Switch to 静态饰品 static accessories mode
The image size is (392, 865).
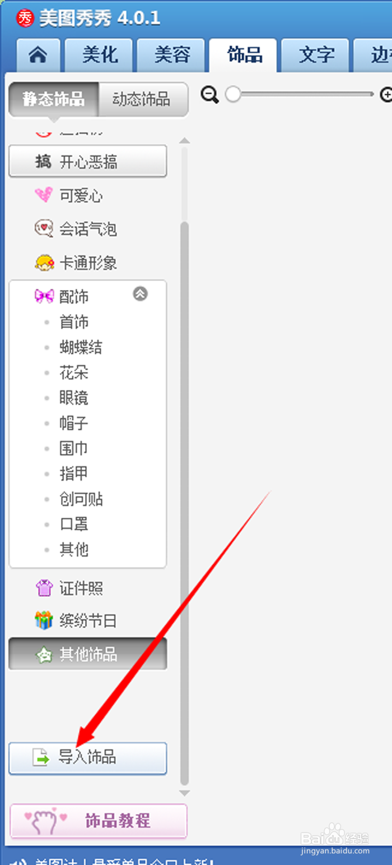point(54,100)
